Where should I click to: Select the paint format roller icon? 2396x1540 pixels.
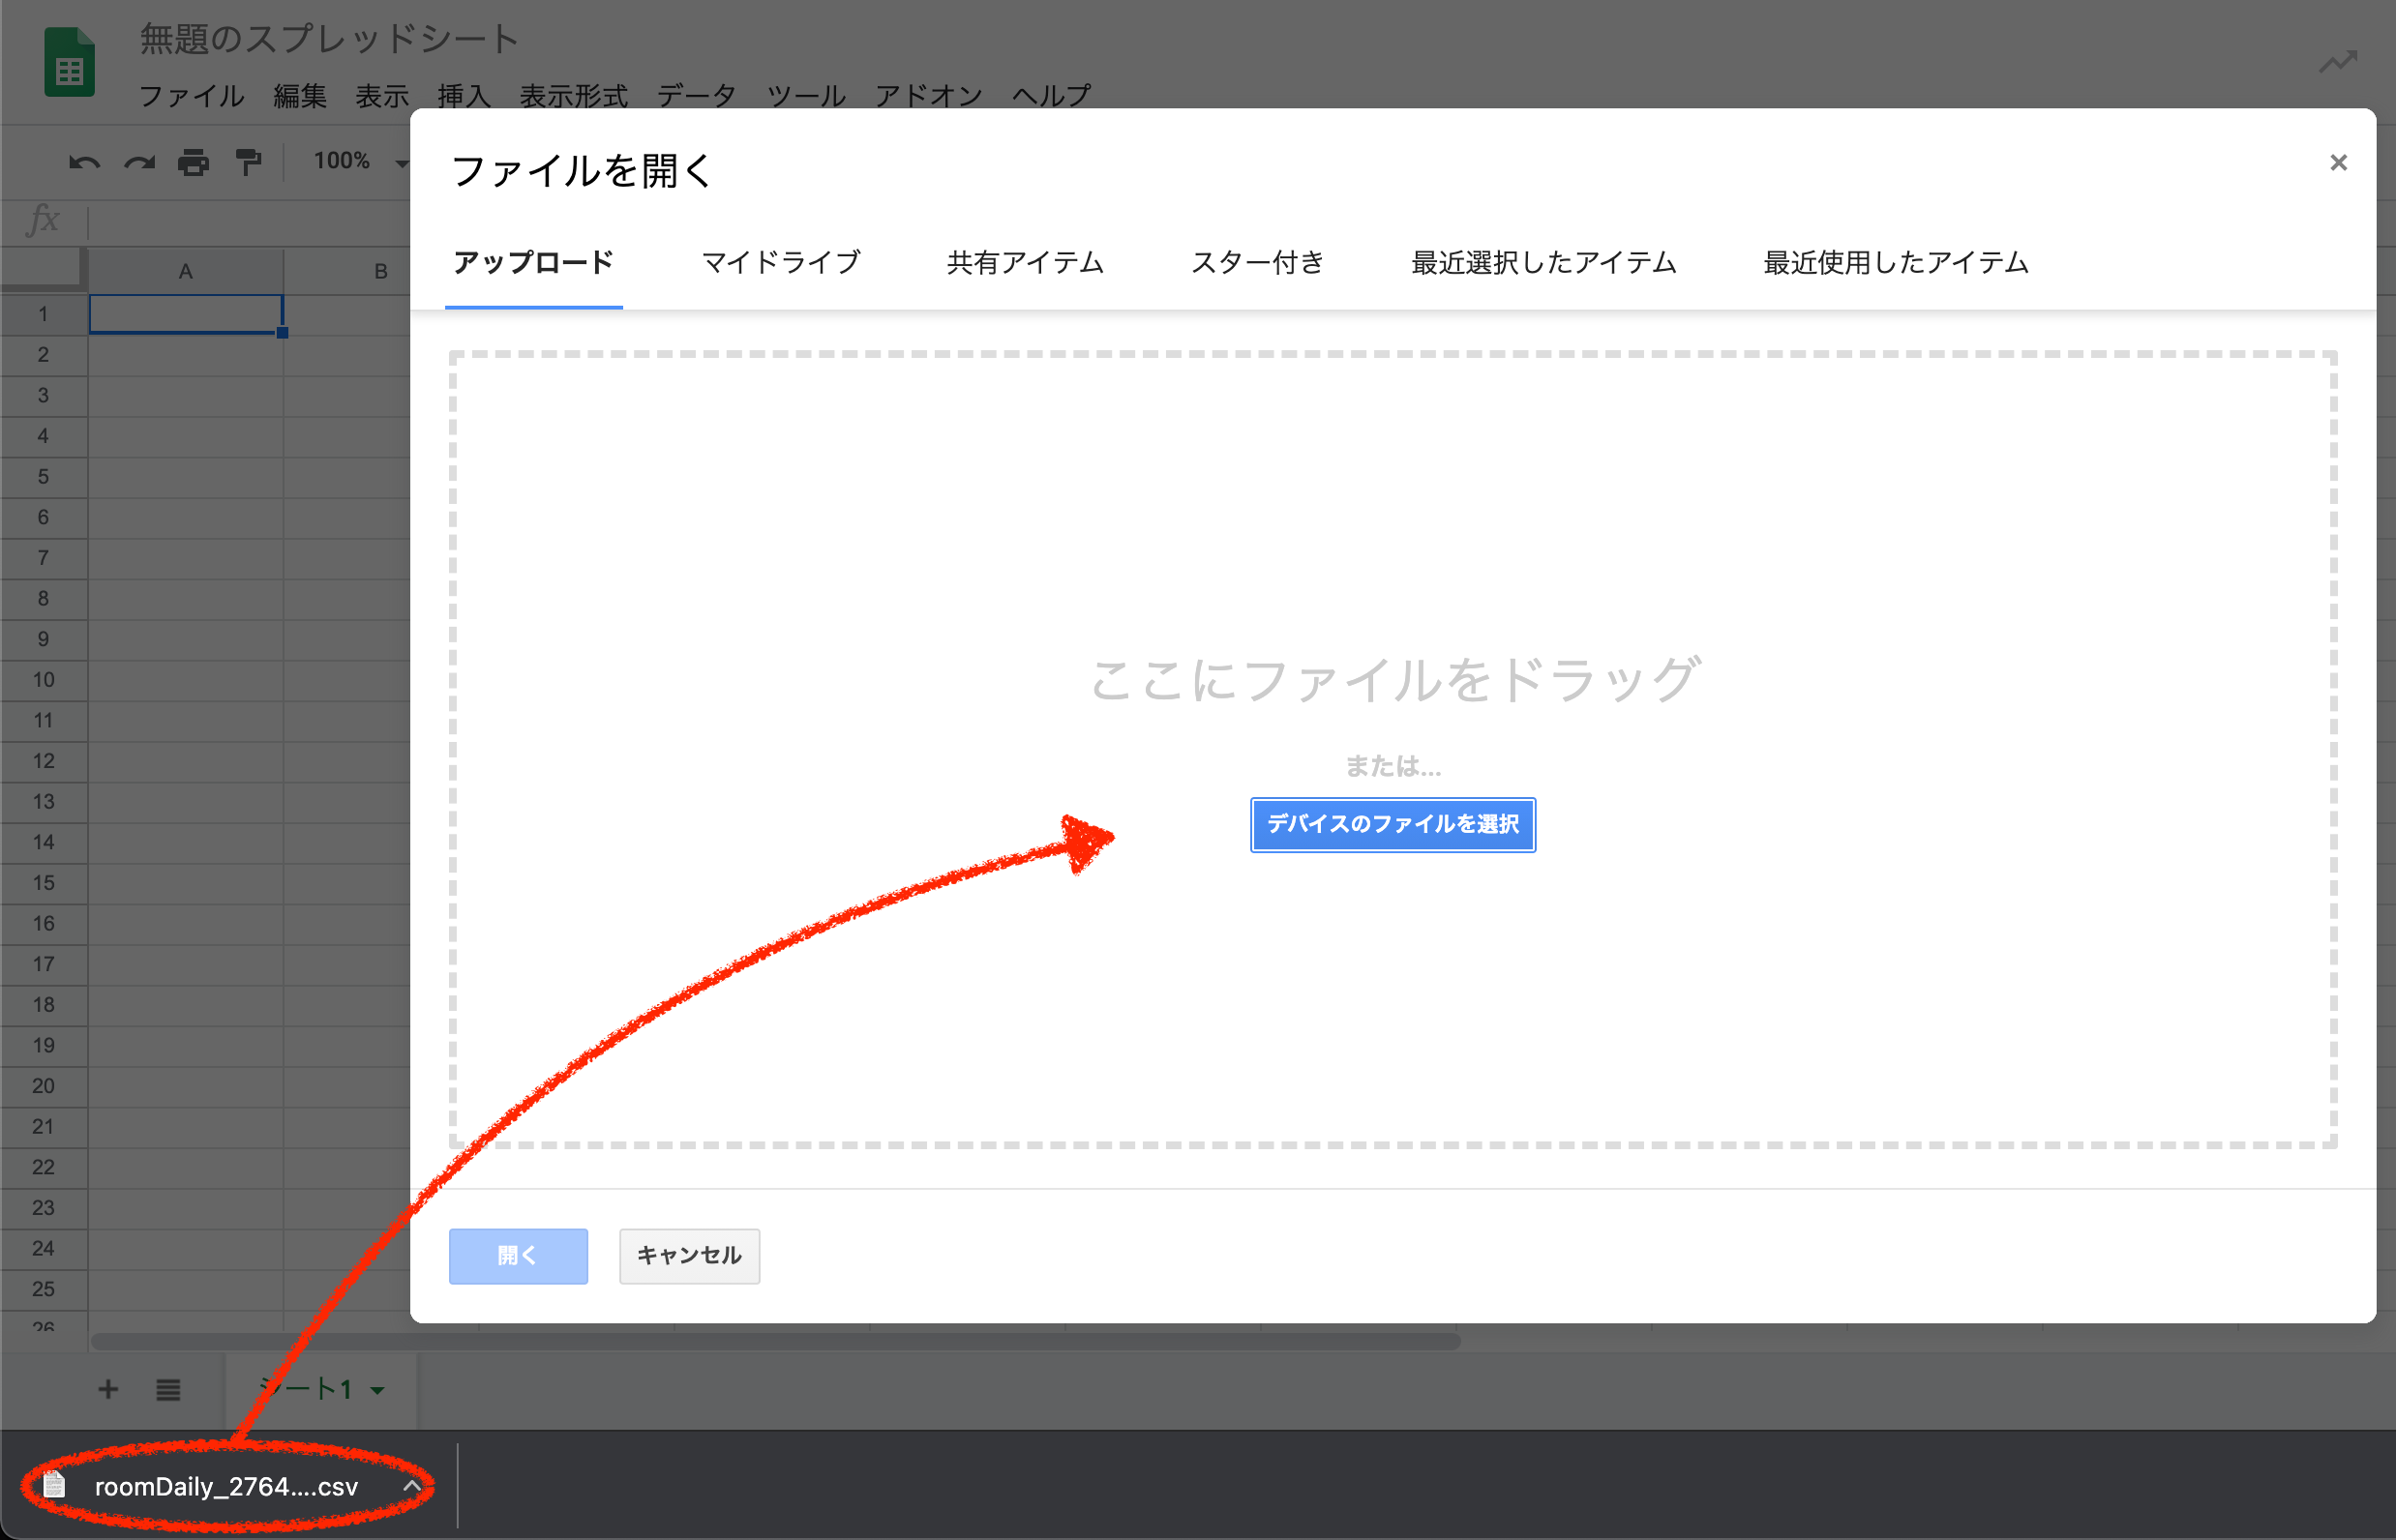248,162
